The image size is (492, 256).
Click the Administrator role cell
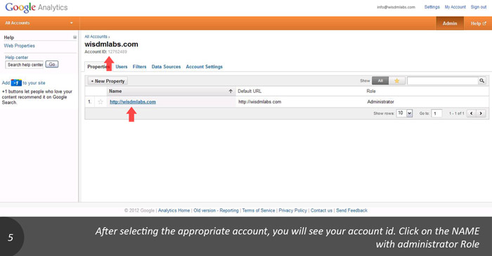(x=381, y=102)
